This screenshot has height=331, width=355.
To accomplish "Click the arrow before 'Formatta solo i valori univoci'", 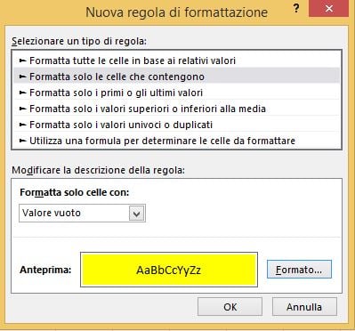I will coord(23,125).
